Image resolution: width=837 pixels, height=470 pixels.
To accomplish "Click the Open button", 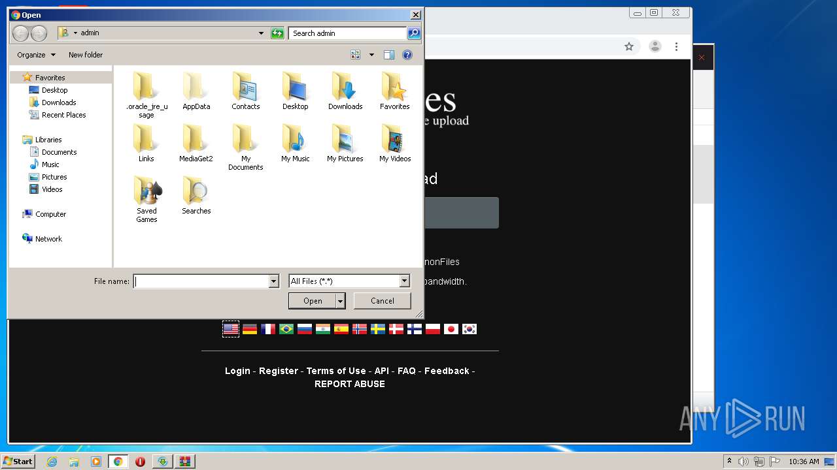I will tap(313, 301).
